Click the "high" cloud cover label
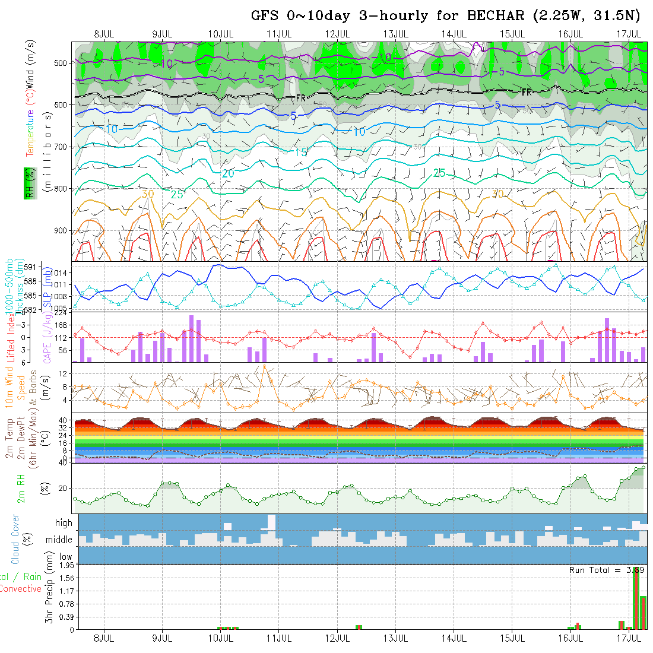653x653 pixels. pyautogui.click(x=64, y=523)
